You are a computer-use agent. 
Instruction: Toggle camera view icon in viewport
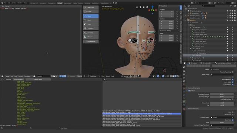140,7
